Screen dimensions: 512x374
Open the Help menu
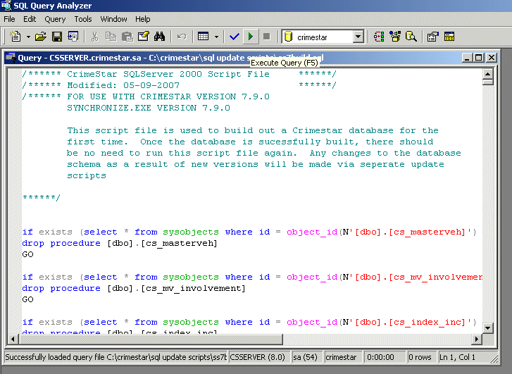click(x=143, y=19)
